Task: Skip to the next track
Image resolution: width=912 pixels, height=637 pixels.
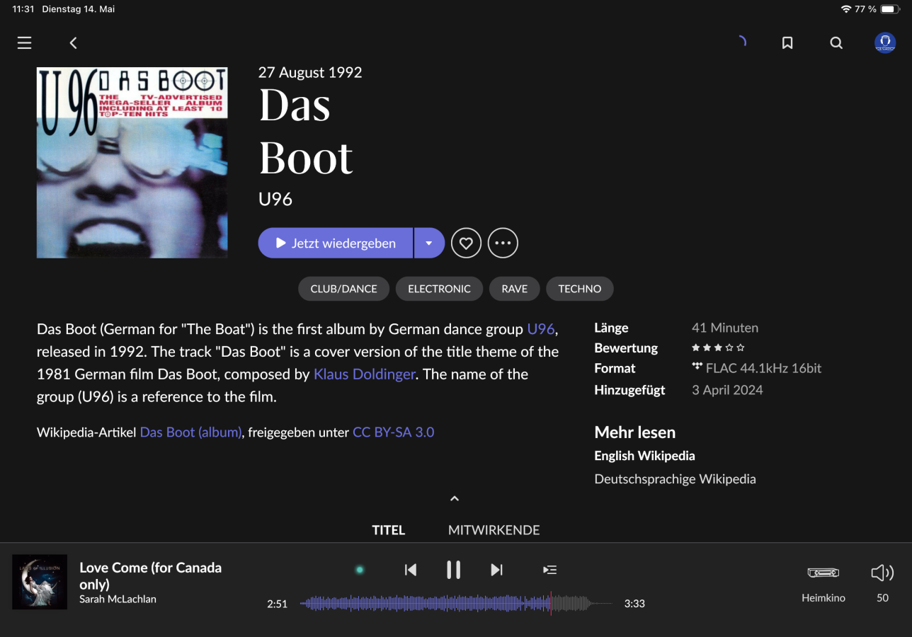Action: [x=496, y=570]
